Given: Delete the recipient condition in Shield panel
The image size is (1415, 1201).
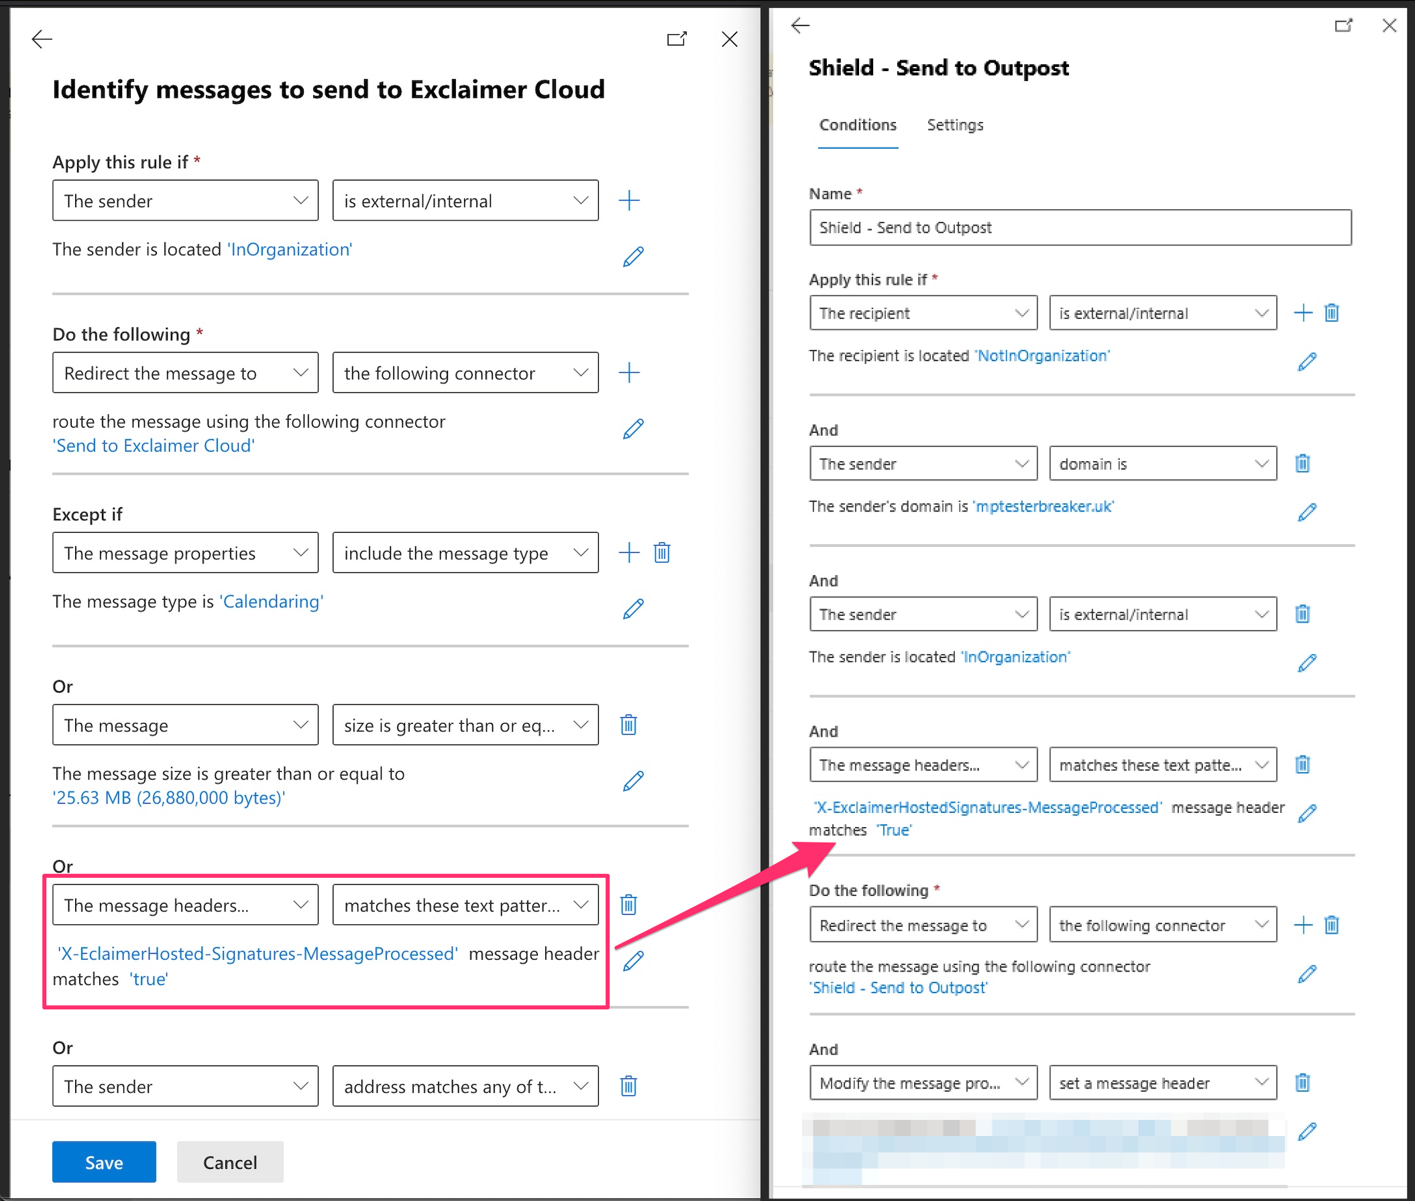Looking at the screenshot, I should pyautogui.click(x=1331, y=312).
